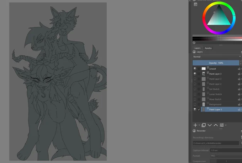
Task: Open layer properties icon
Action: (222, 125)
